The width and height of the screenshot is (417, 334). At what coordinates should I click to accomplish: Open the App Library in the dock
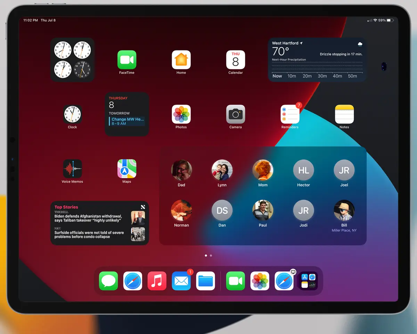[x=308, y=281]
